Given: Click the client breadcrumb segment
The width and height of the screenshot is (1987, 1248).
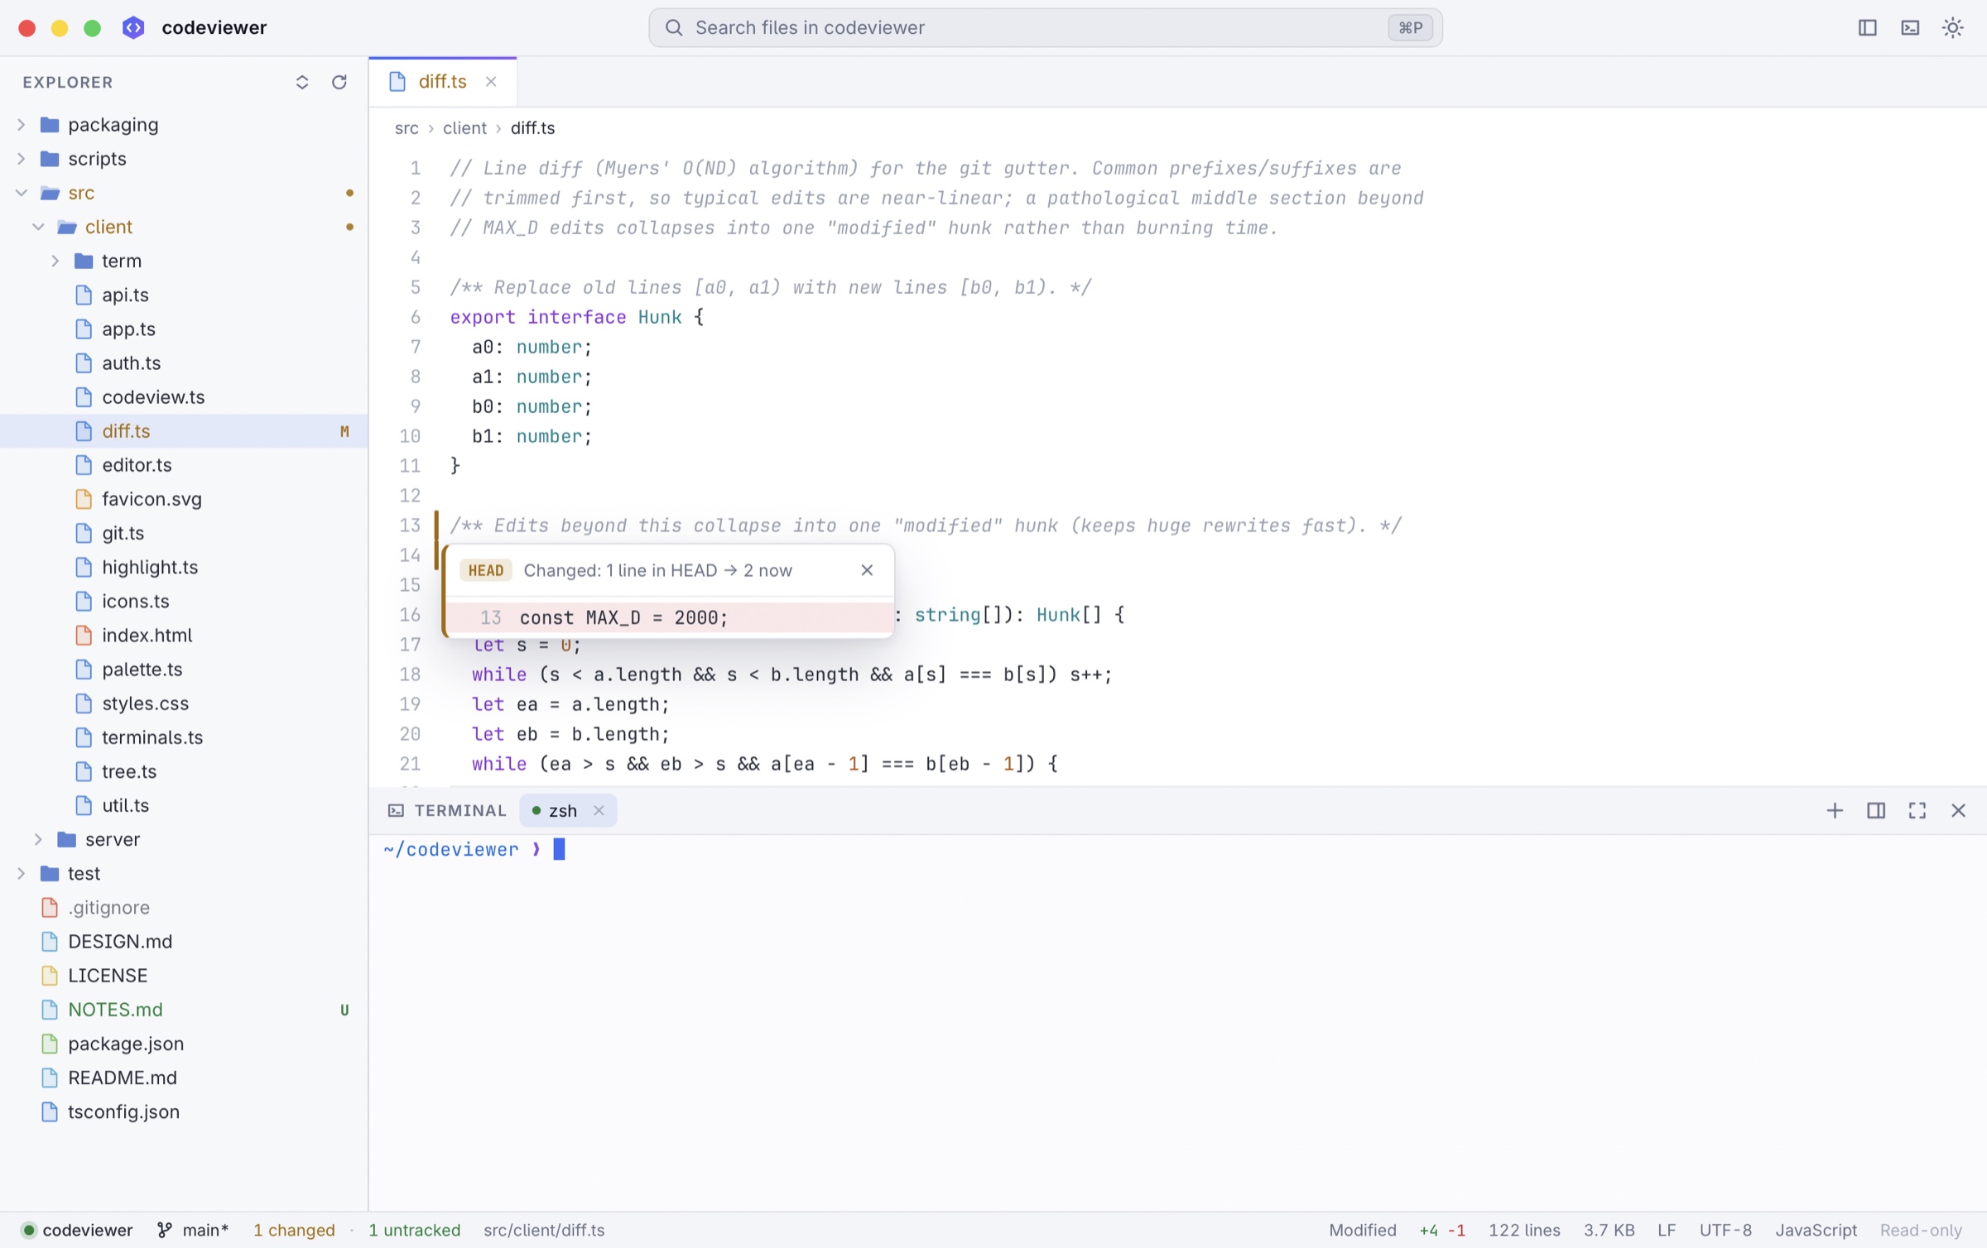Looking at the screenshot, I should [464, 128].
